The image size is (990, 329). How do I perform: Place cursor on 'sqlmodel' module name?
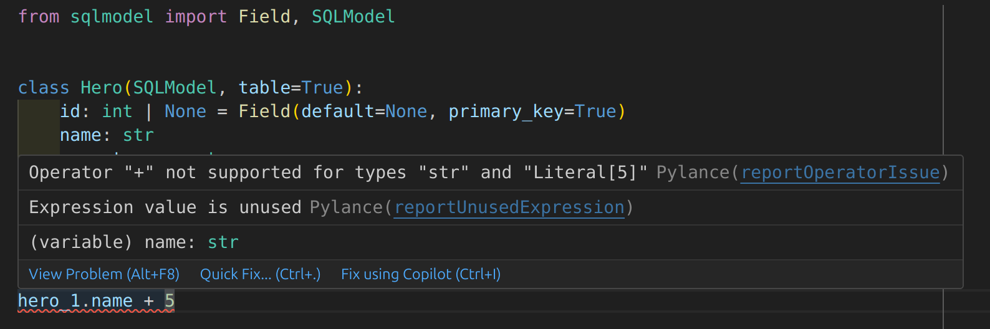coord(112,17)
